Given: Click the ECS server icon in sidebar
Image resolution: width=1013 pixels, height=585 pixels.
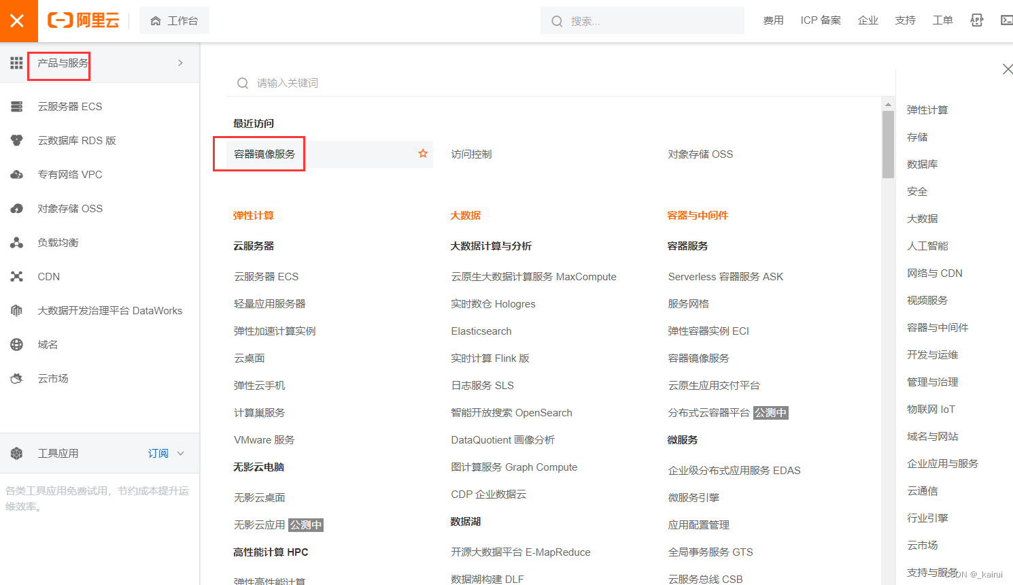Looking at the screenshot, I should coord(17,107).
